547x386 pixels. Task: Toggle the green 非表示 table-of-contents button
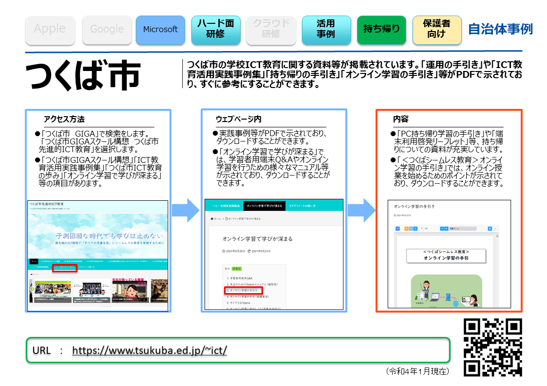point(237,269)
